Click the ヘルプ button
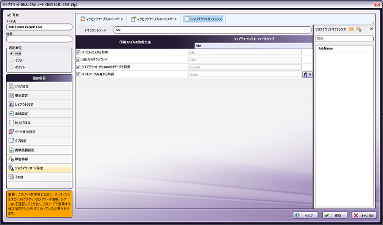 (306, 215)
